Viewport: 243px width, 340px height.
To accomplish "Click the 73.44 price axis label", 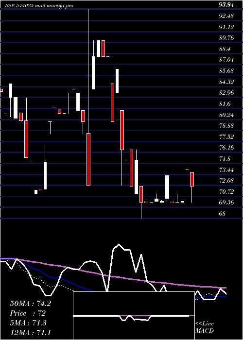I will 226,170.
